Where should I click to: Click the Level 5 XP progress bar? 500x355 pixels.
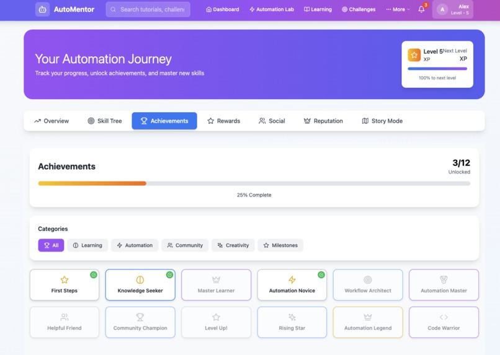click(x=437, y=68)
